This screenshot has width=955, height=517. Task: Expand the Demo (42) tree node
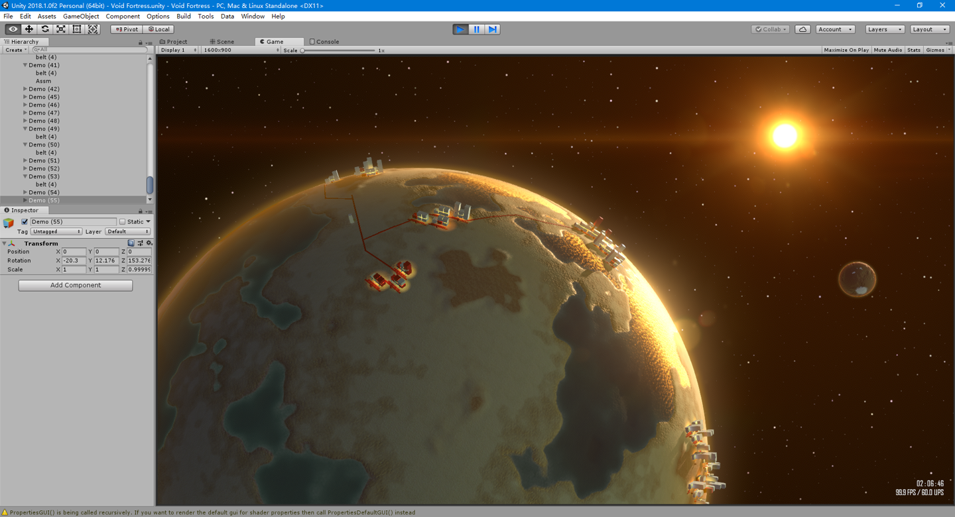pyautogui.click(x=25, y=89)
